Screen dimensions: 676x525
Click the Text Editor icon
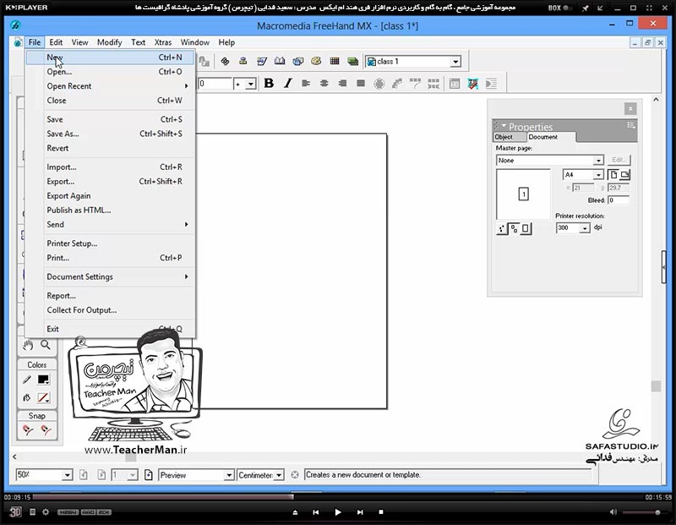[x=455, y=83]
